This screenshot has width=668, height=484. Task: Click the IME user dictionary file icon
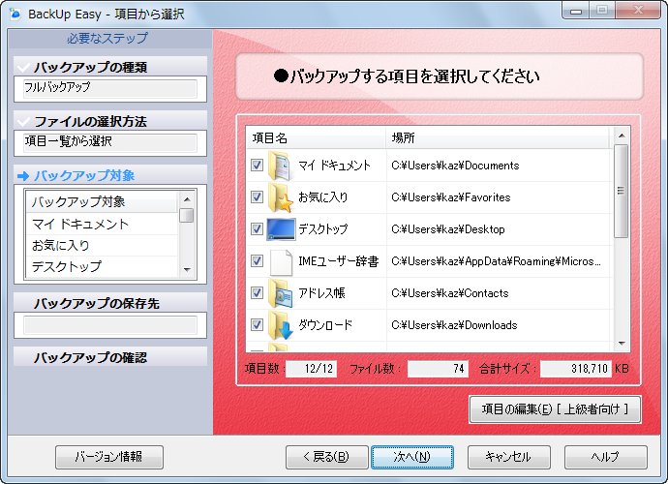click(281, 262)
